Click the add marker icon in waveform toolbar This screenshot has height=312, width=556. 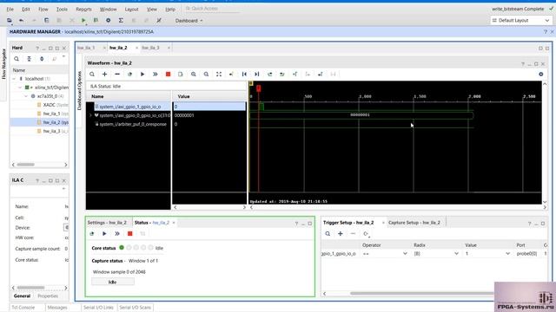(295, 75)
